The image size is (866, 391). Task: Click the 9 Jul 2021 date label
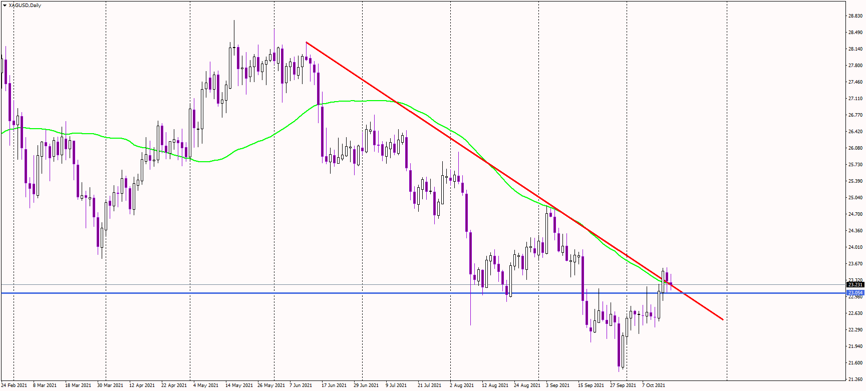click(397, 385)
